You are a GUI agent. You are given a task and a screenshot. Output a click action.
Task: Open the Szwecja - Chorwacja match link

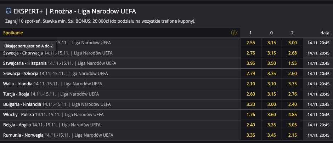coord(23,53)
